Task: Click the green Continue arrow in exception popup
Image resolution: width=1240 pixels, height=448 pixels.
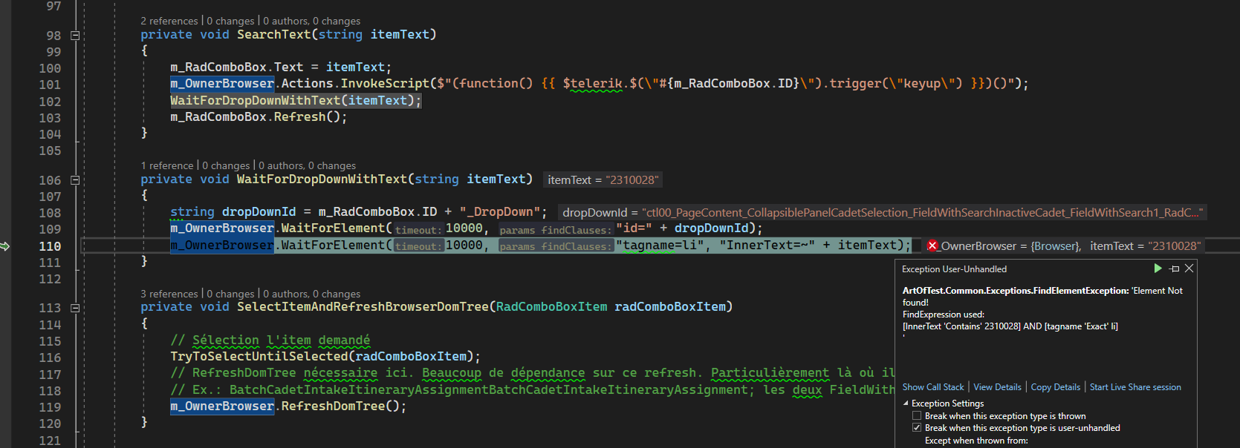Action: (1158, 269)
